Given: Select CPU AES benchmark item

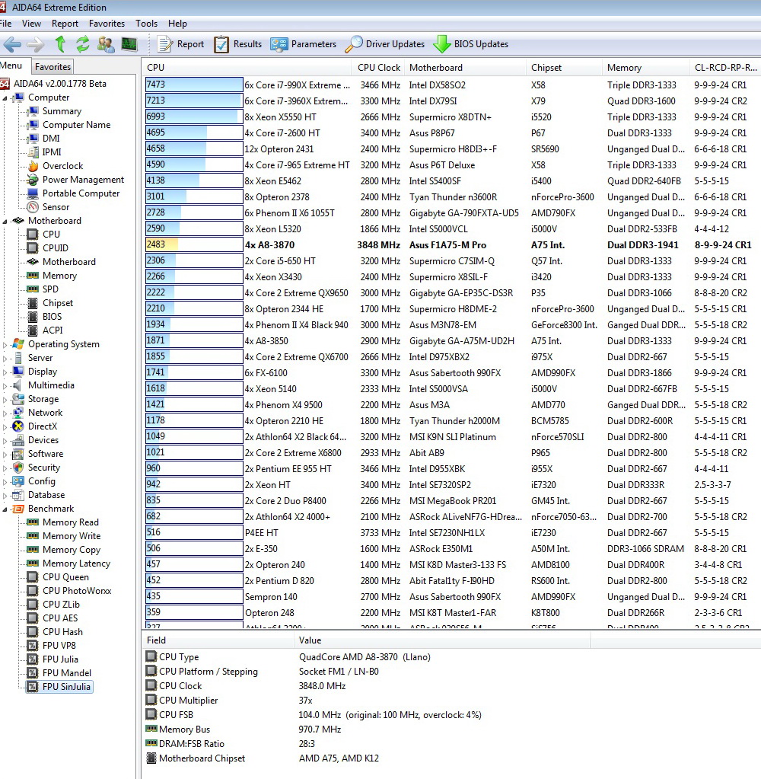Looking at the screenshot, I should point(60,618).
